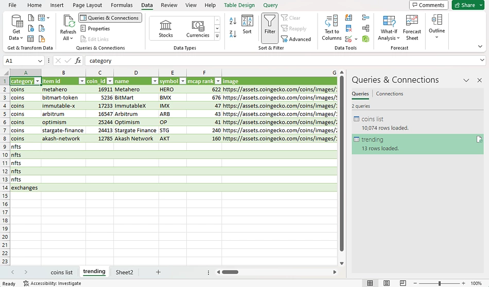The image size is (489, 287).
Task: Switch to the Home tab
Action: pyautogui.click(x=34, y=5)
